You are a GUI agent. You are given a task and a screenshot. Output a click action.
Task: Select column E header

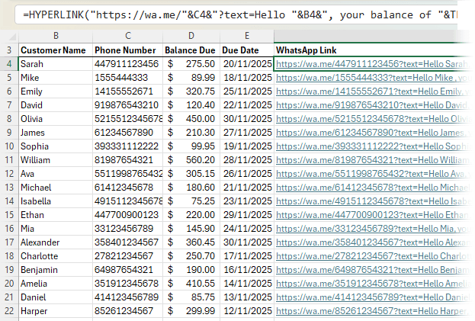[247, 36]
